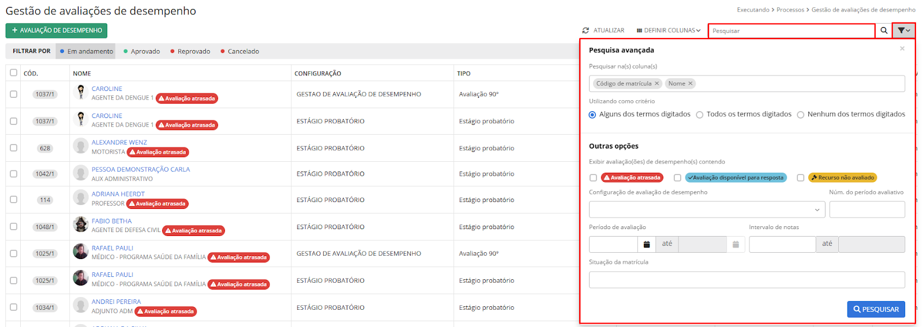Screen dimensions: 923x327
Task: Tick the select-all checkbox in table header
Action: point(13,73)
